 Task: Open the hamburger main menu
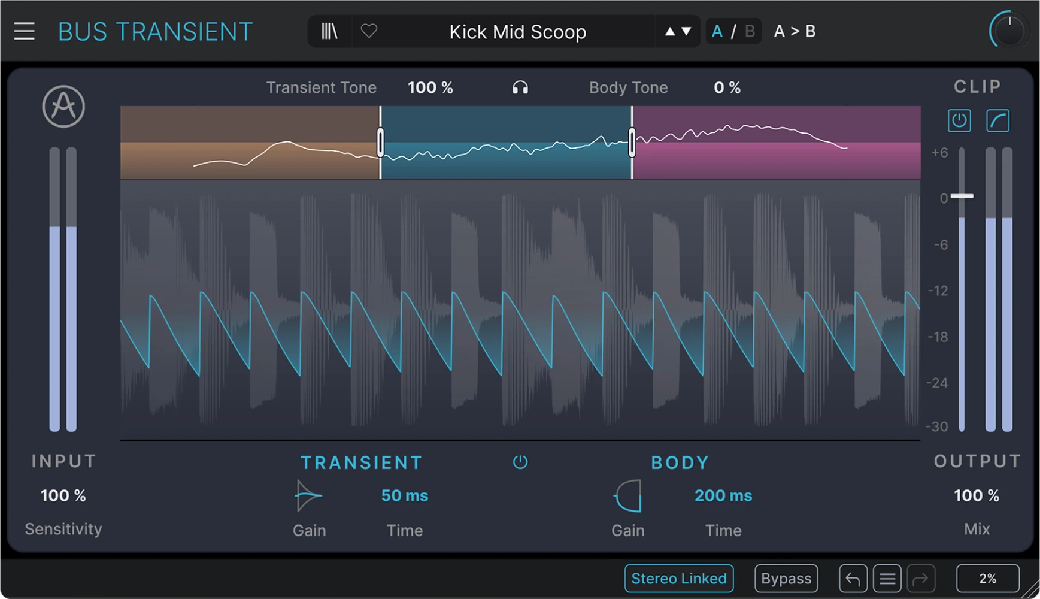[24, 31]
